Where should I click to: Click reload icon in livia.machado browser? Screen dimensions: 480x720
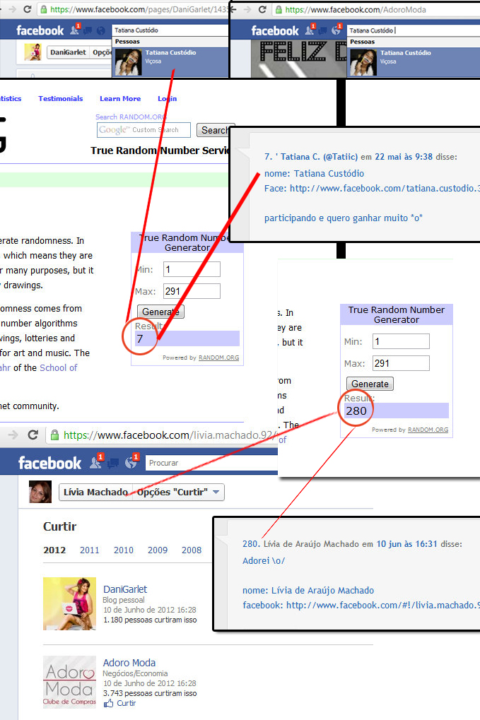[33, 435]
